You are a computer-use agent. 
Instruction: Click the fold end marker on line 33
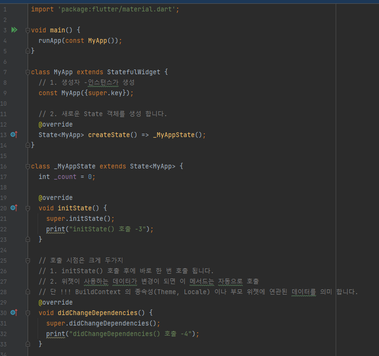click(x=28, y=344)
